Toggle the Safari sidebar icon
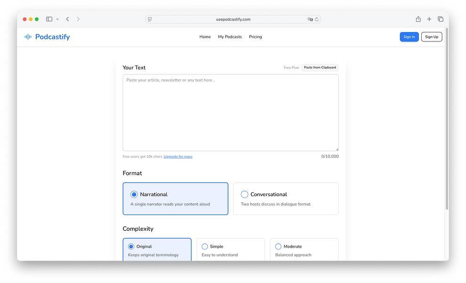The width and height of the screenshot is (466, 283). tap(49, 19)
